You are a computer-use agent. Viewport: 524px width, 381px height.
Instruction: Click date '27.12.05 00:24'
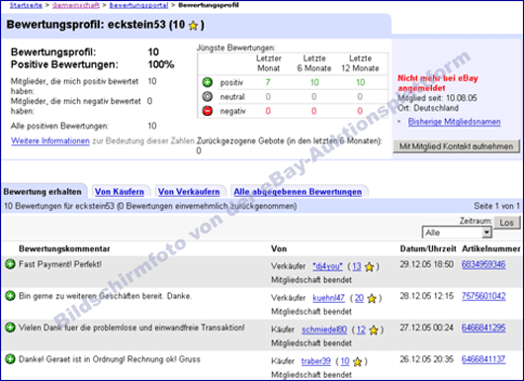(427, 328)
